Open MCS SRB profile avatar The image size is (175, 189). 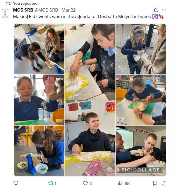5,13
